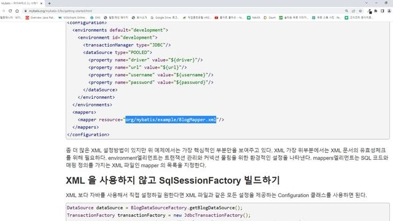The height and width of the screenshot is (221, 393).
Task: Toggle the browser side panel icon
Action: pyautogui.click(x=382, y=11)
